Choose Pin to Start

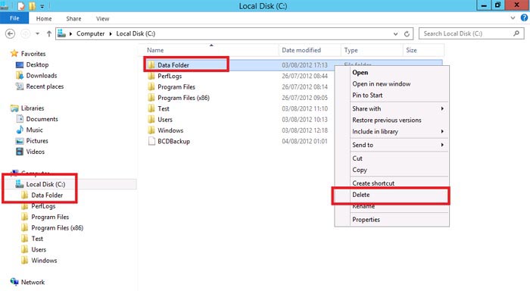[x=367, y=95]
